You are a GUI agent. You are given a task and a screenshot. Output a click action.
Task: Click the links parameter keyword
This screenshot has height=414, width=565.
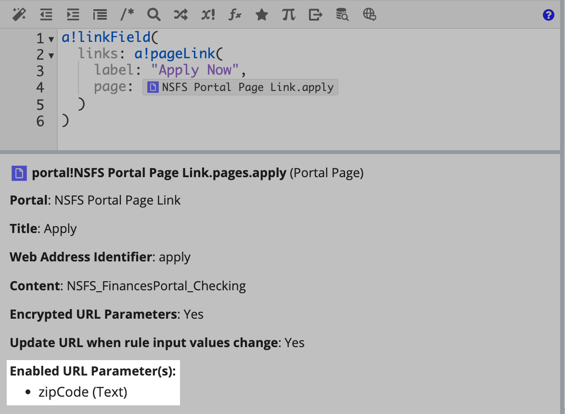[98, 54]
